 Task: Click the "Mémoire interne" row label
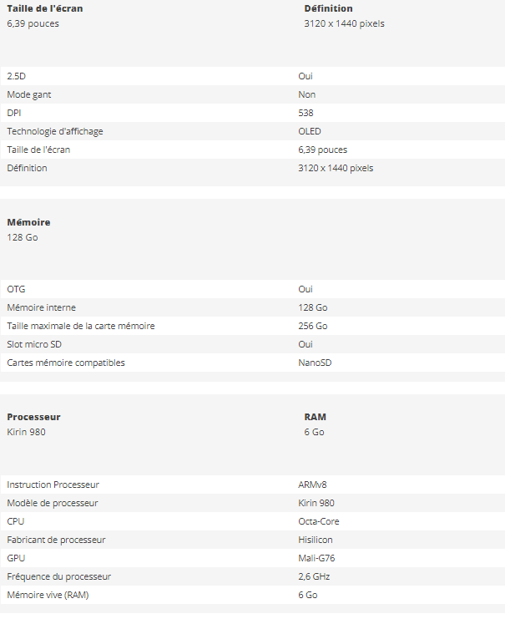click(x=41, y=307)
